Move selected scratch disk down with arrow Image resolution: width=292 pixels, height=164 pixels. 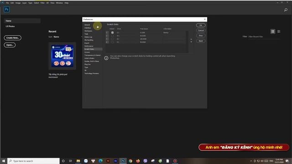191,41
